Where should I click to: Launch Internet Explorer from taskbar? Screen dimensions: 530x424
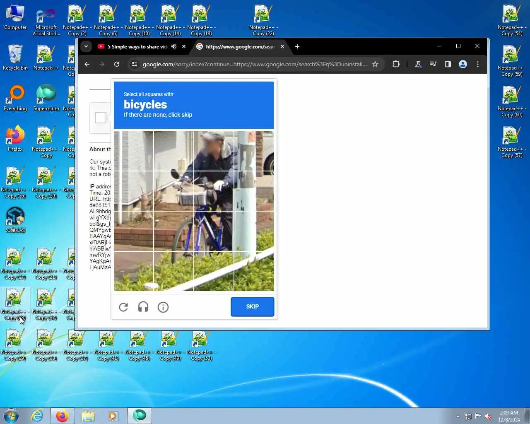(37, 416)
